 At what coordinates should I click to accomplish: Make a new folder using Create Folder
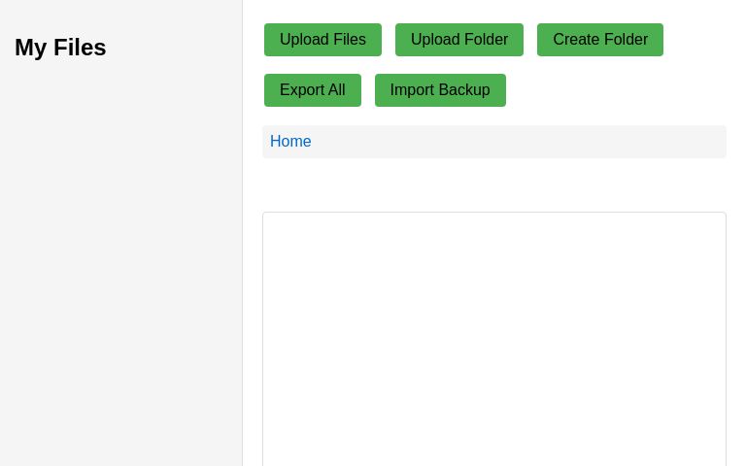point(599,40)
